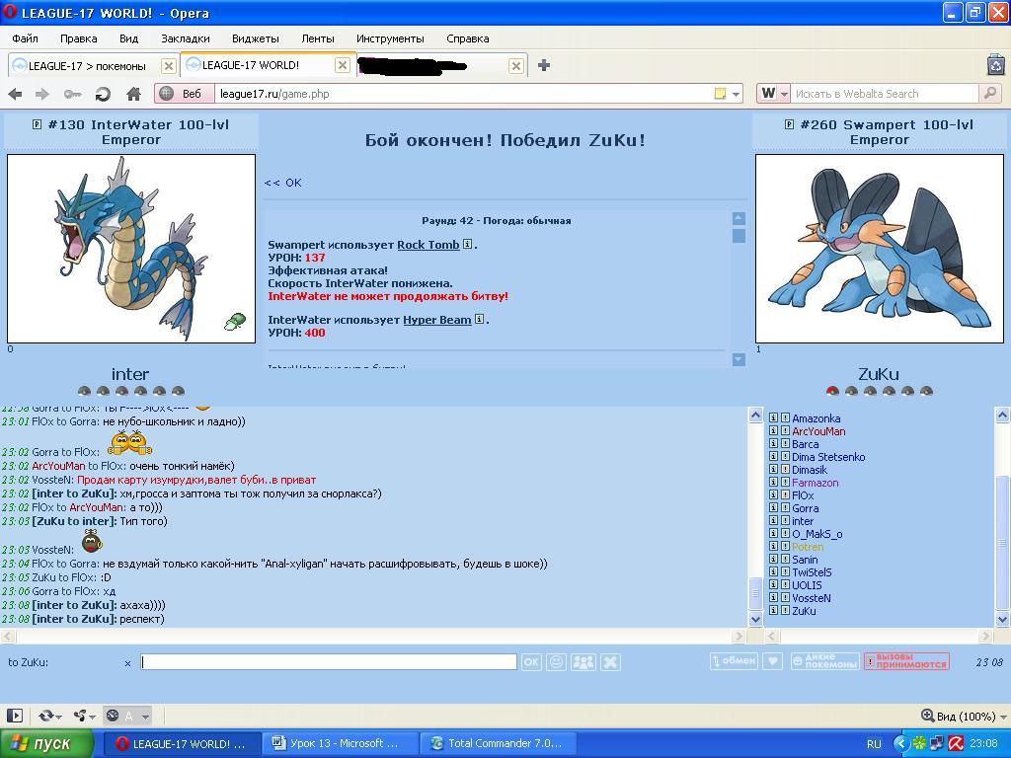Viewport: 1011px width, 758px height.
Task: Show info for the Hyper Beam move
Action: coord(479,319)
